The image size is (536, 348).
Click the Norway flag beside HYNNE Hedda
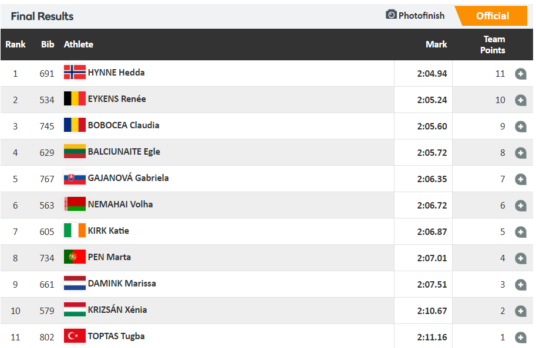(x=75, y=73)
